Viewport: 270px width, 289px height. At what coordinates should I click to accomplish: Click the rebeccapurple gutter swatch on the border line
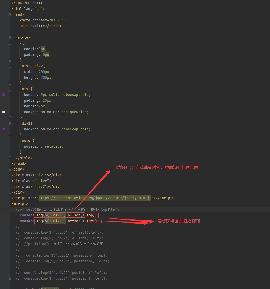click(x=4, y=95)
